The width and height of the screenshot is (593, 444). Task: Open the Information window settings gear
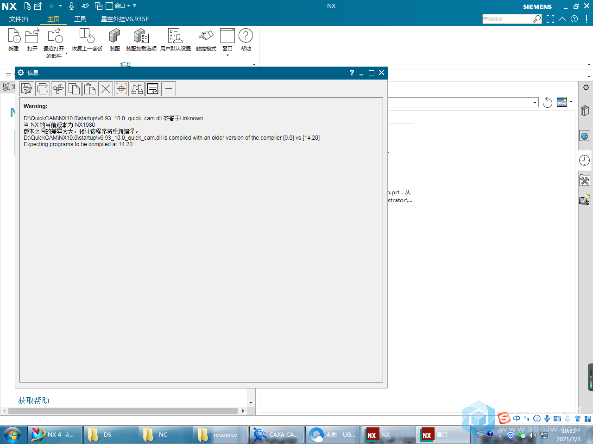21,73
